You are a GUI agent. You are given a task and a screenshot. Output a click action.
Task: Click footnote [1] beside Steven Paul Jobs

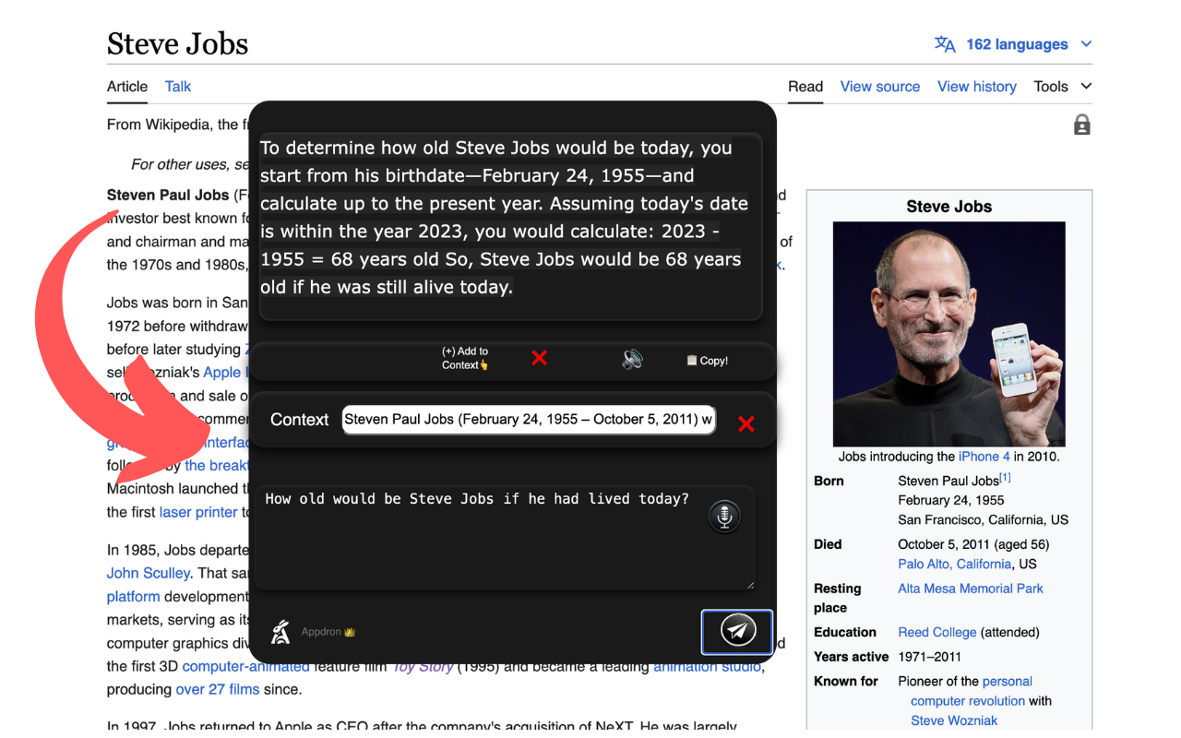click(1006, 478)
